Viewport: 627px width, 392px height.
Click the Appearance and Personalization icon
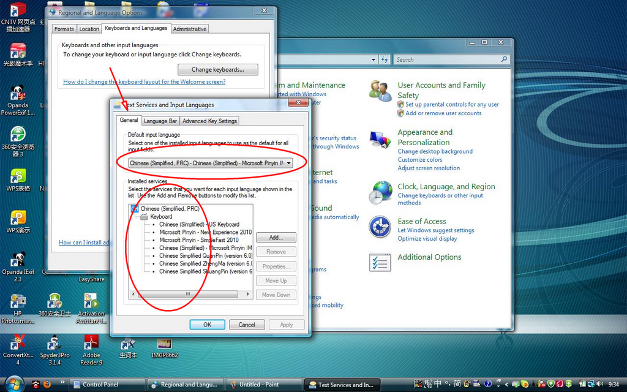pyautogui.click(x=380, y=140)
